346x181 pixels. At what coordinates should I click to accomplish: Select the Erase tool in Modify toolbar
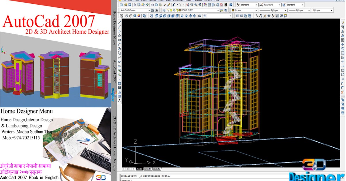point(343,22)
